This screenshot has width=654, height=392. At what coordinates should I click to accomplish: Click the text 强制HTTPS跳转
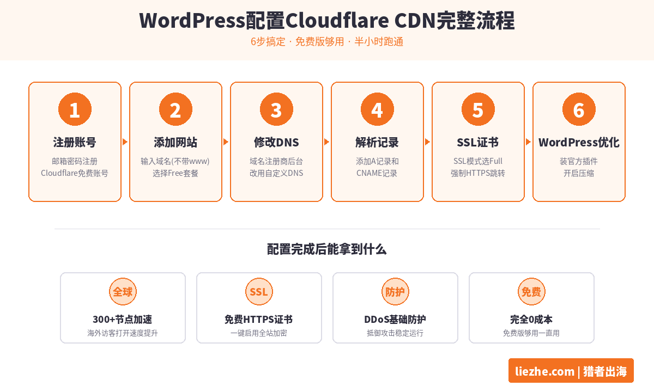[x=478, y=173]
